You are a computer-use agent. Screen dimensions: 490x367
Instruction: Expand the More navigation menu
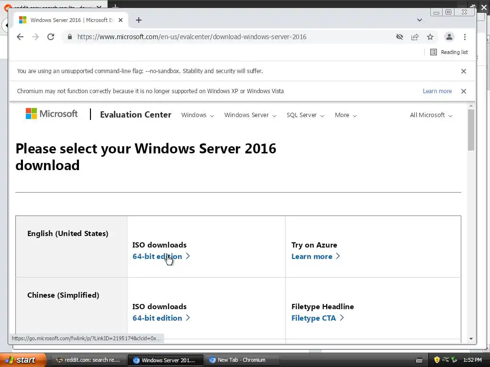pyautogui.click(x=345, y=115)
